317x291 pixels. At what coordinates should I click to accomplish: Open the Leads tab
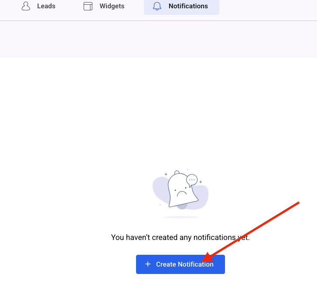pyautogui.click(x=46, y=7)
